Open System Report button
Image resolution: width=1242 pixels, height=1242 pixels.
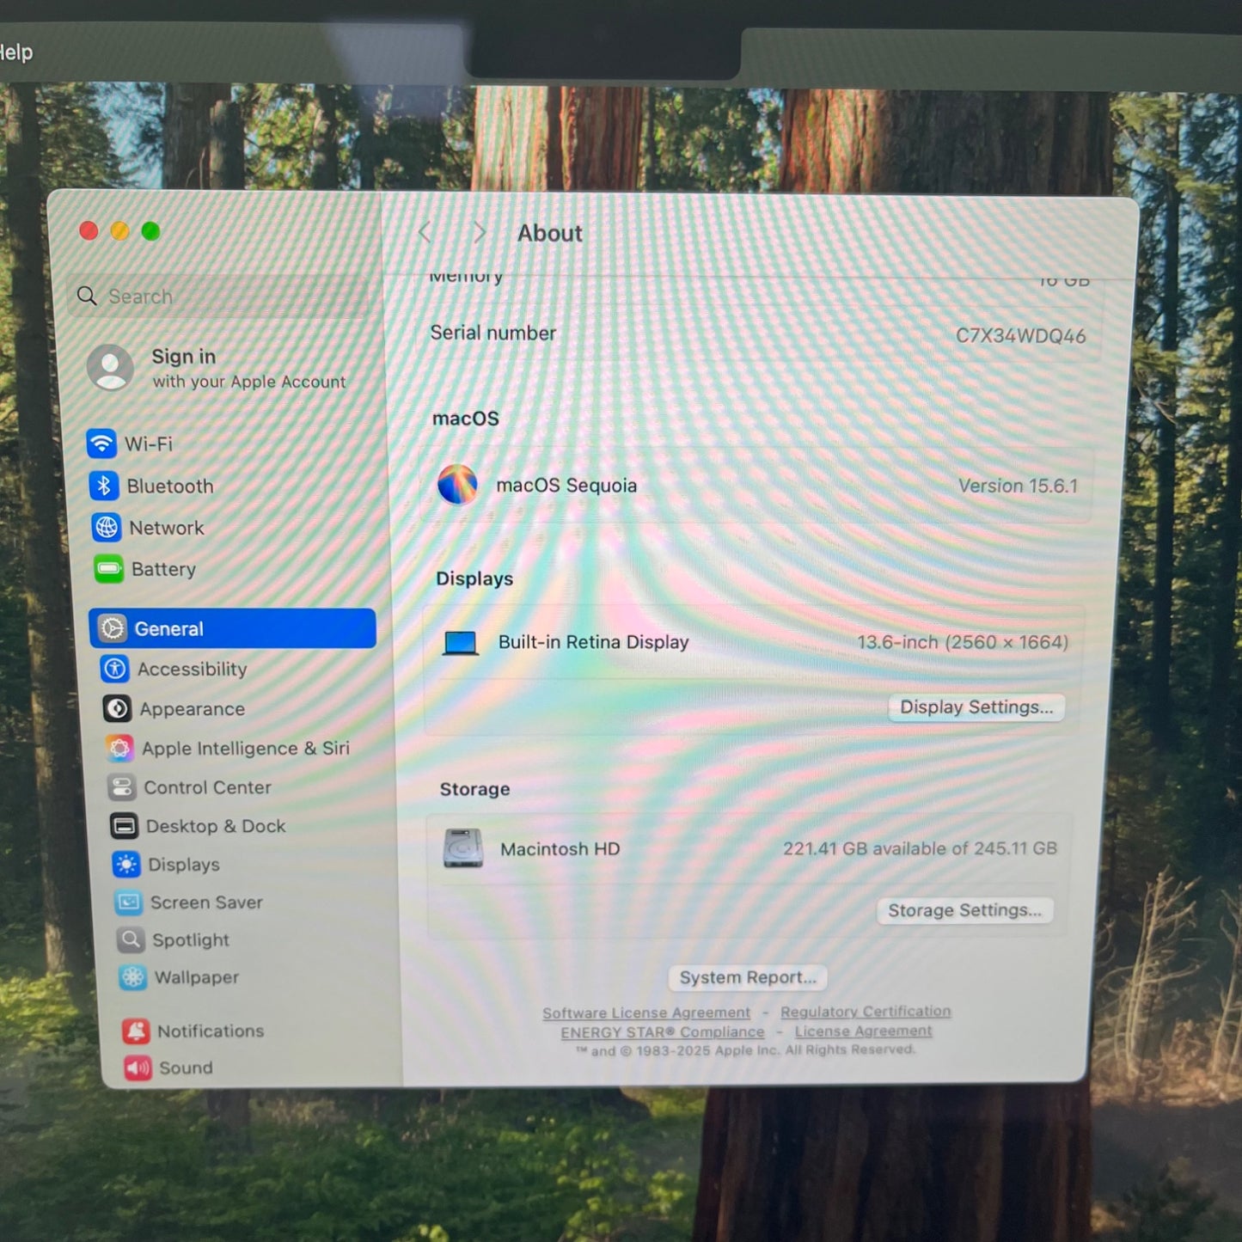(x=748, y=977)
